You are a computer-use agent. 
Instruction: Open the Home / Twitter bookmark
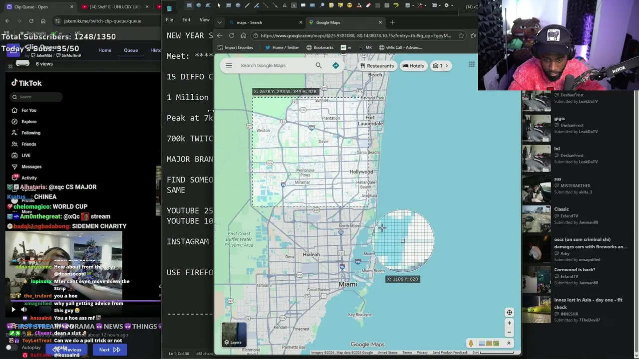coord(282,47)
